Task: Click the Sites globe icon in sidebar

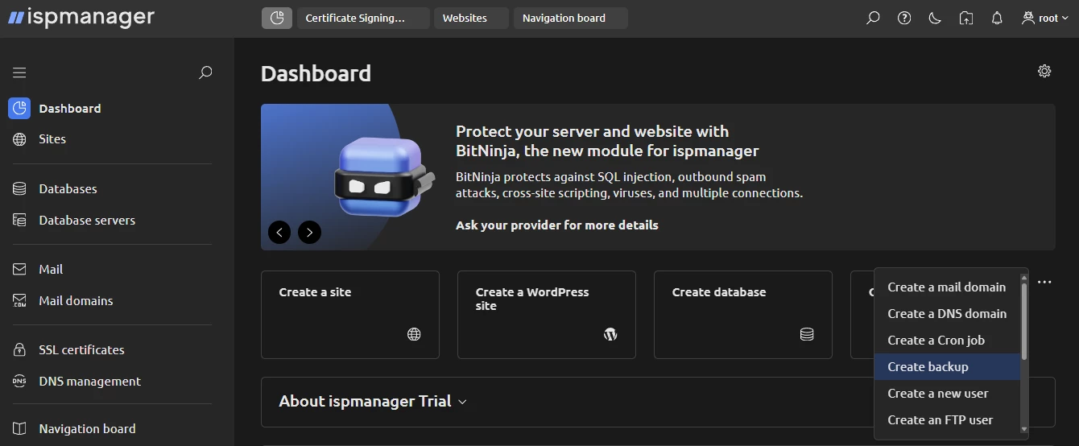Action: (19, 139)
